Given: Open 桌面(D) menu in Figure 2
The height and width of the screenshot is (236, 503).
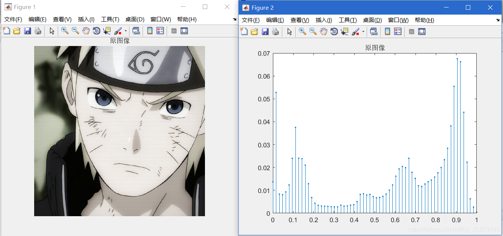Looking at the screenshot, I should click(x=372, y=20).
